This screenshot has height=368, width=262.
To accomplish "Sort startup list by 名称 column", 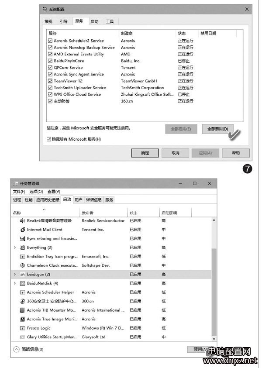I will pyautogui.click(x=45, y=213).
